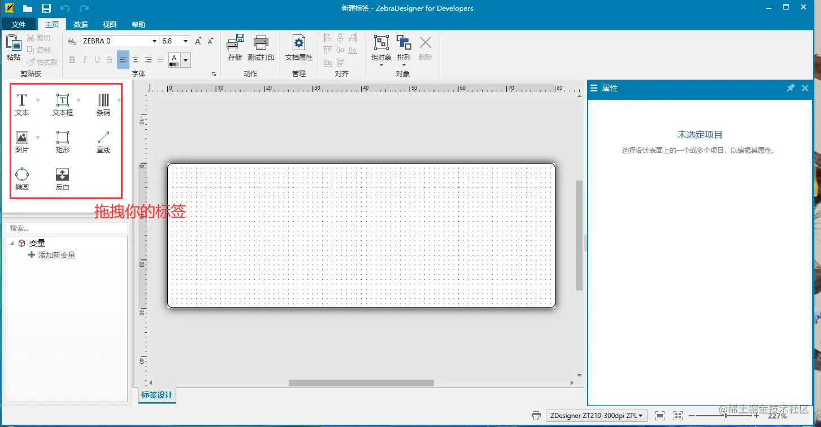821x427 pixels.
Task: Click the zoom out minus button
Action: pyautogui.click(x=692, y=416)
